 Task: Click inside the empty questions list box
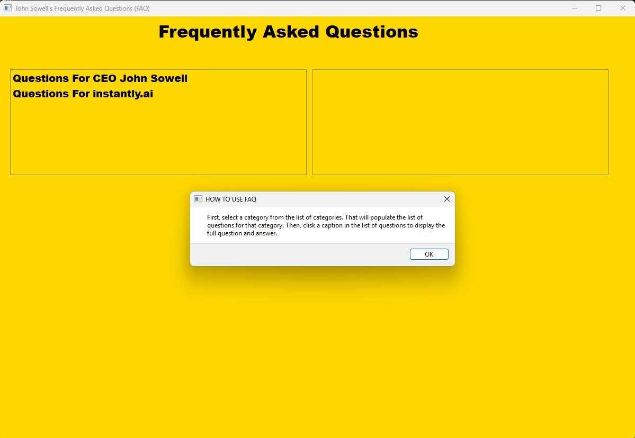tap(460, 122)
